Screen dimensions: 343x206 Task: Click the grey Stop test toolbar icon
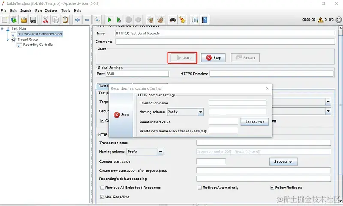[x=129, y=20]
